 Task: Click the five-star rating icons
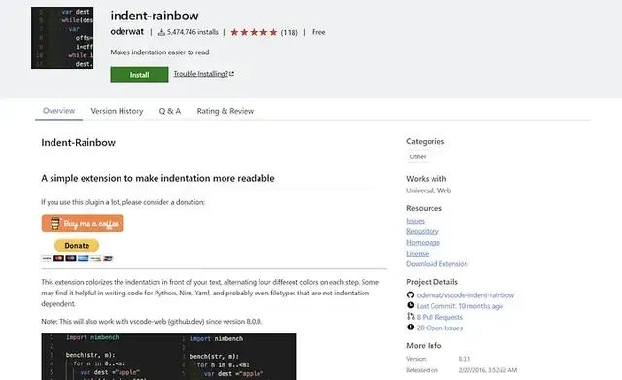pos(254,32)
